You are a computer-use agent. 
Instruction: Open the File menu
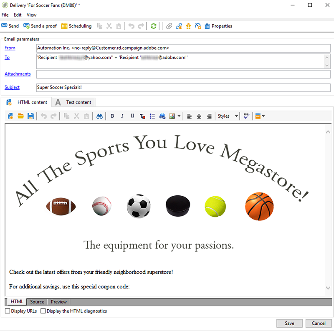tap(5, 15)
